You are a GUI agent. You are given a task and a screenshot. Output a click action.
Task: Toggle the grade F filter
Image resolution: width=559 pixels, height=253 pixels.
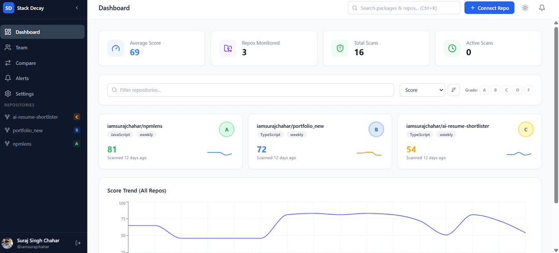pyautogui.click(x=528, y=90)
